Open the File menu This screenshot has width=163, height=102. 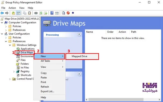(x=3, y=8)
